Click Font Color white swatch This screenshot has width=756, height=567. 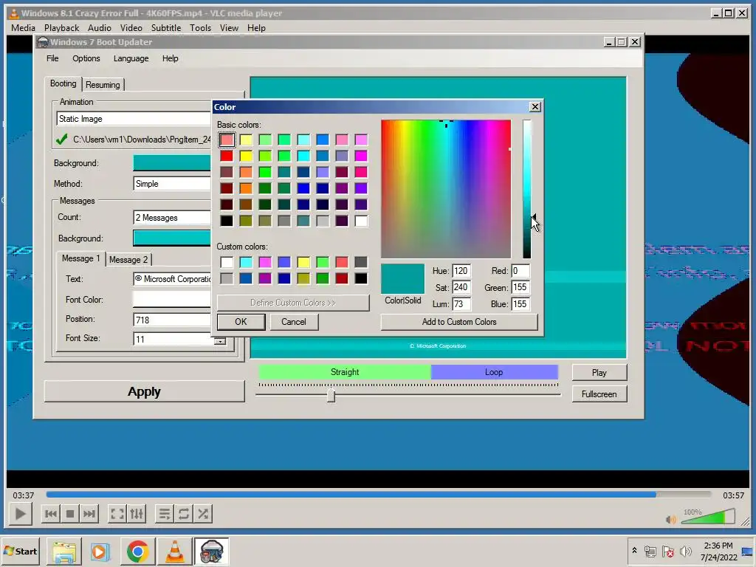(173, 299)
